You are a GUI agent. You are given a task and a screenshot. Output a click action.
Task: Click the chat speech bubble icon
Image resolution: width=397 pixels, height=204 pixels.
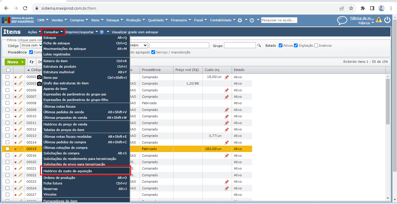(x=342, y=20)
